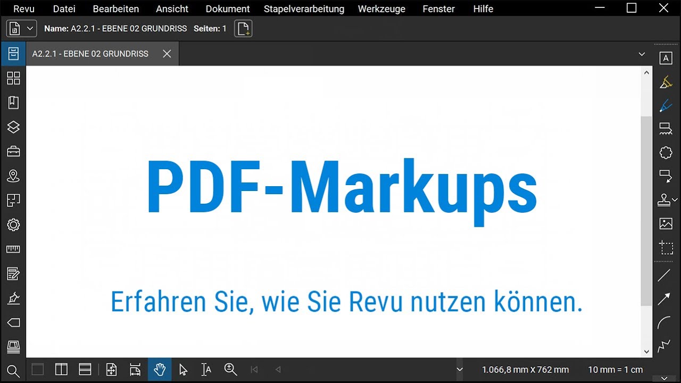Choose the Select Text tool
Screen dimensions: 681x383
pyautogui.click(x=206, y=369)
